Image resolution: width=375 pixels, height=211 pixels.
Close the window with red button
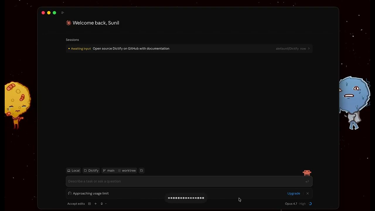coord(43,13)
